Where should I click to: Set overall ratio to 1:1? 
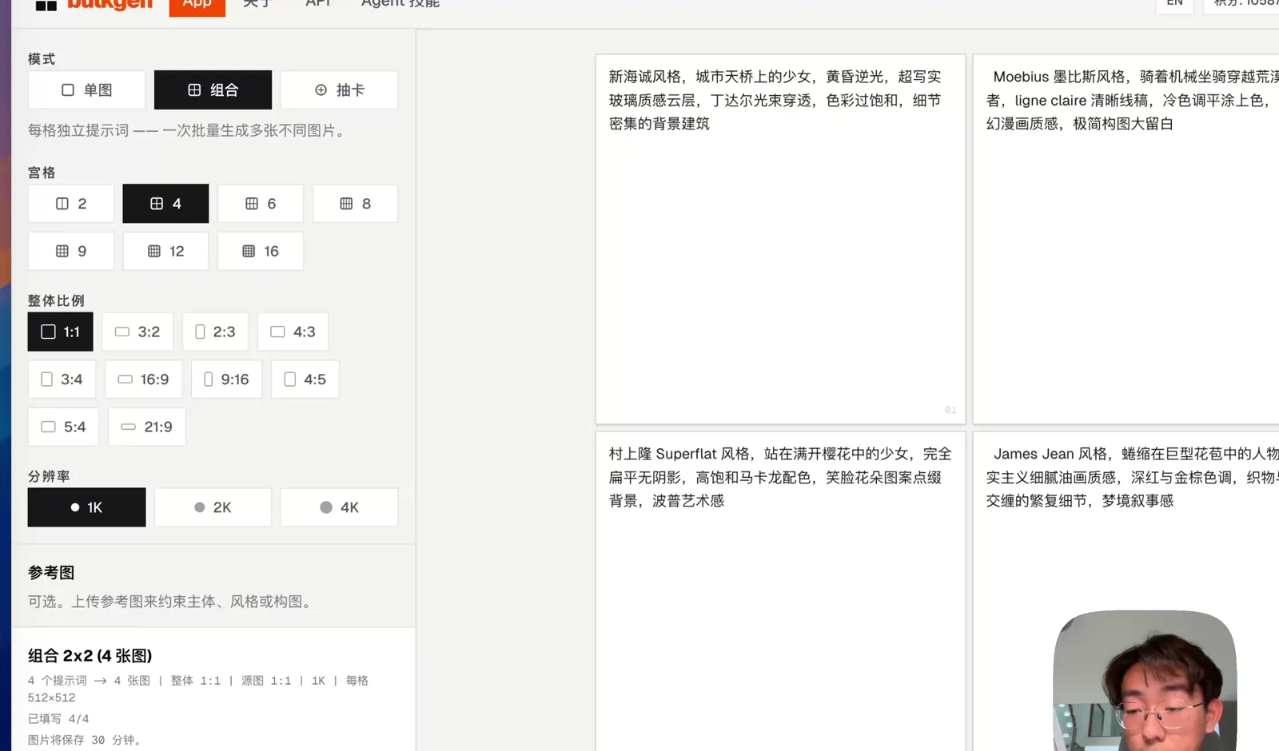tap(61, 332)
